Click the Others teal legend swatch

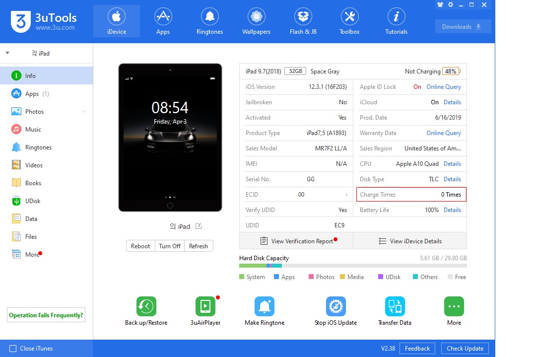415,277
